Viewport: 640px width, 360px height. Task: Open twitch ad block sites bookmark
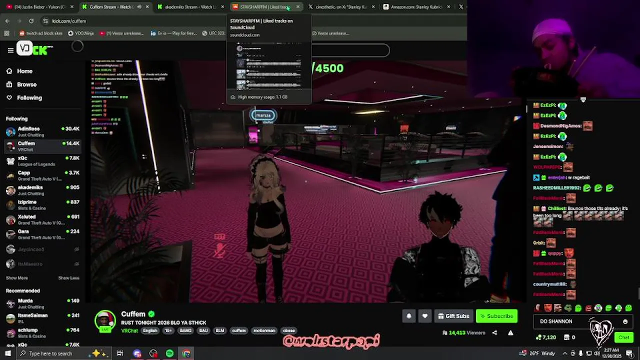pos(41,33)
